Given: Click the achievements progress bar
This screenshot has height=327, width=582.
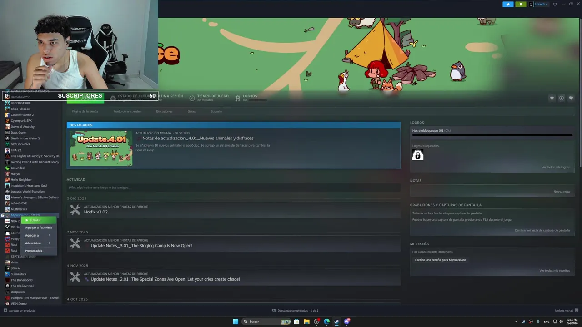Looking at the screenshot, I should [x=492, y=135].
